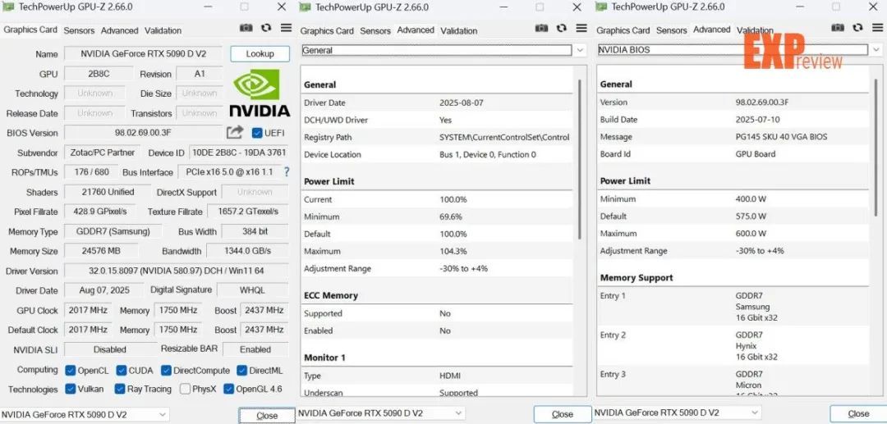This screenshot has width=887, height=424.
Task: Switch to Validation tab in left window
Action: [x=163, y=30]
